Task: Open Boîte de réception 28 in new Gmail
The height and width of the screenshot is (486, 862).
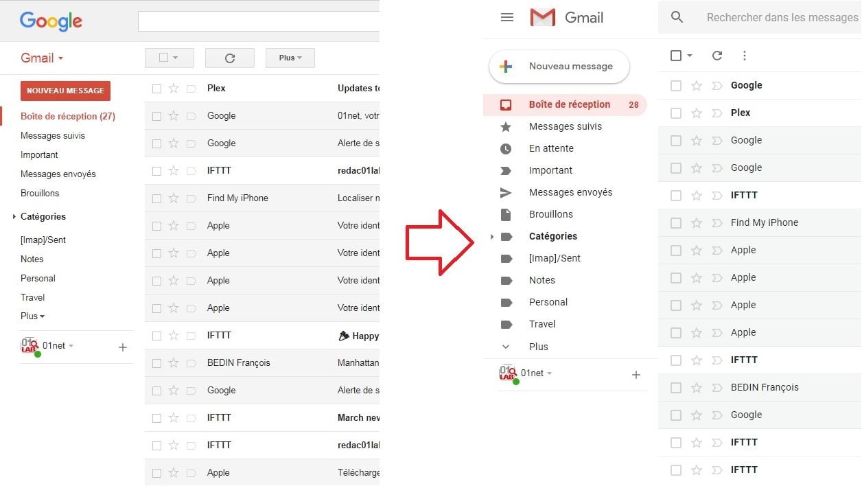Action: (566, 104)
